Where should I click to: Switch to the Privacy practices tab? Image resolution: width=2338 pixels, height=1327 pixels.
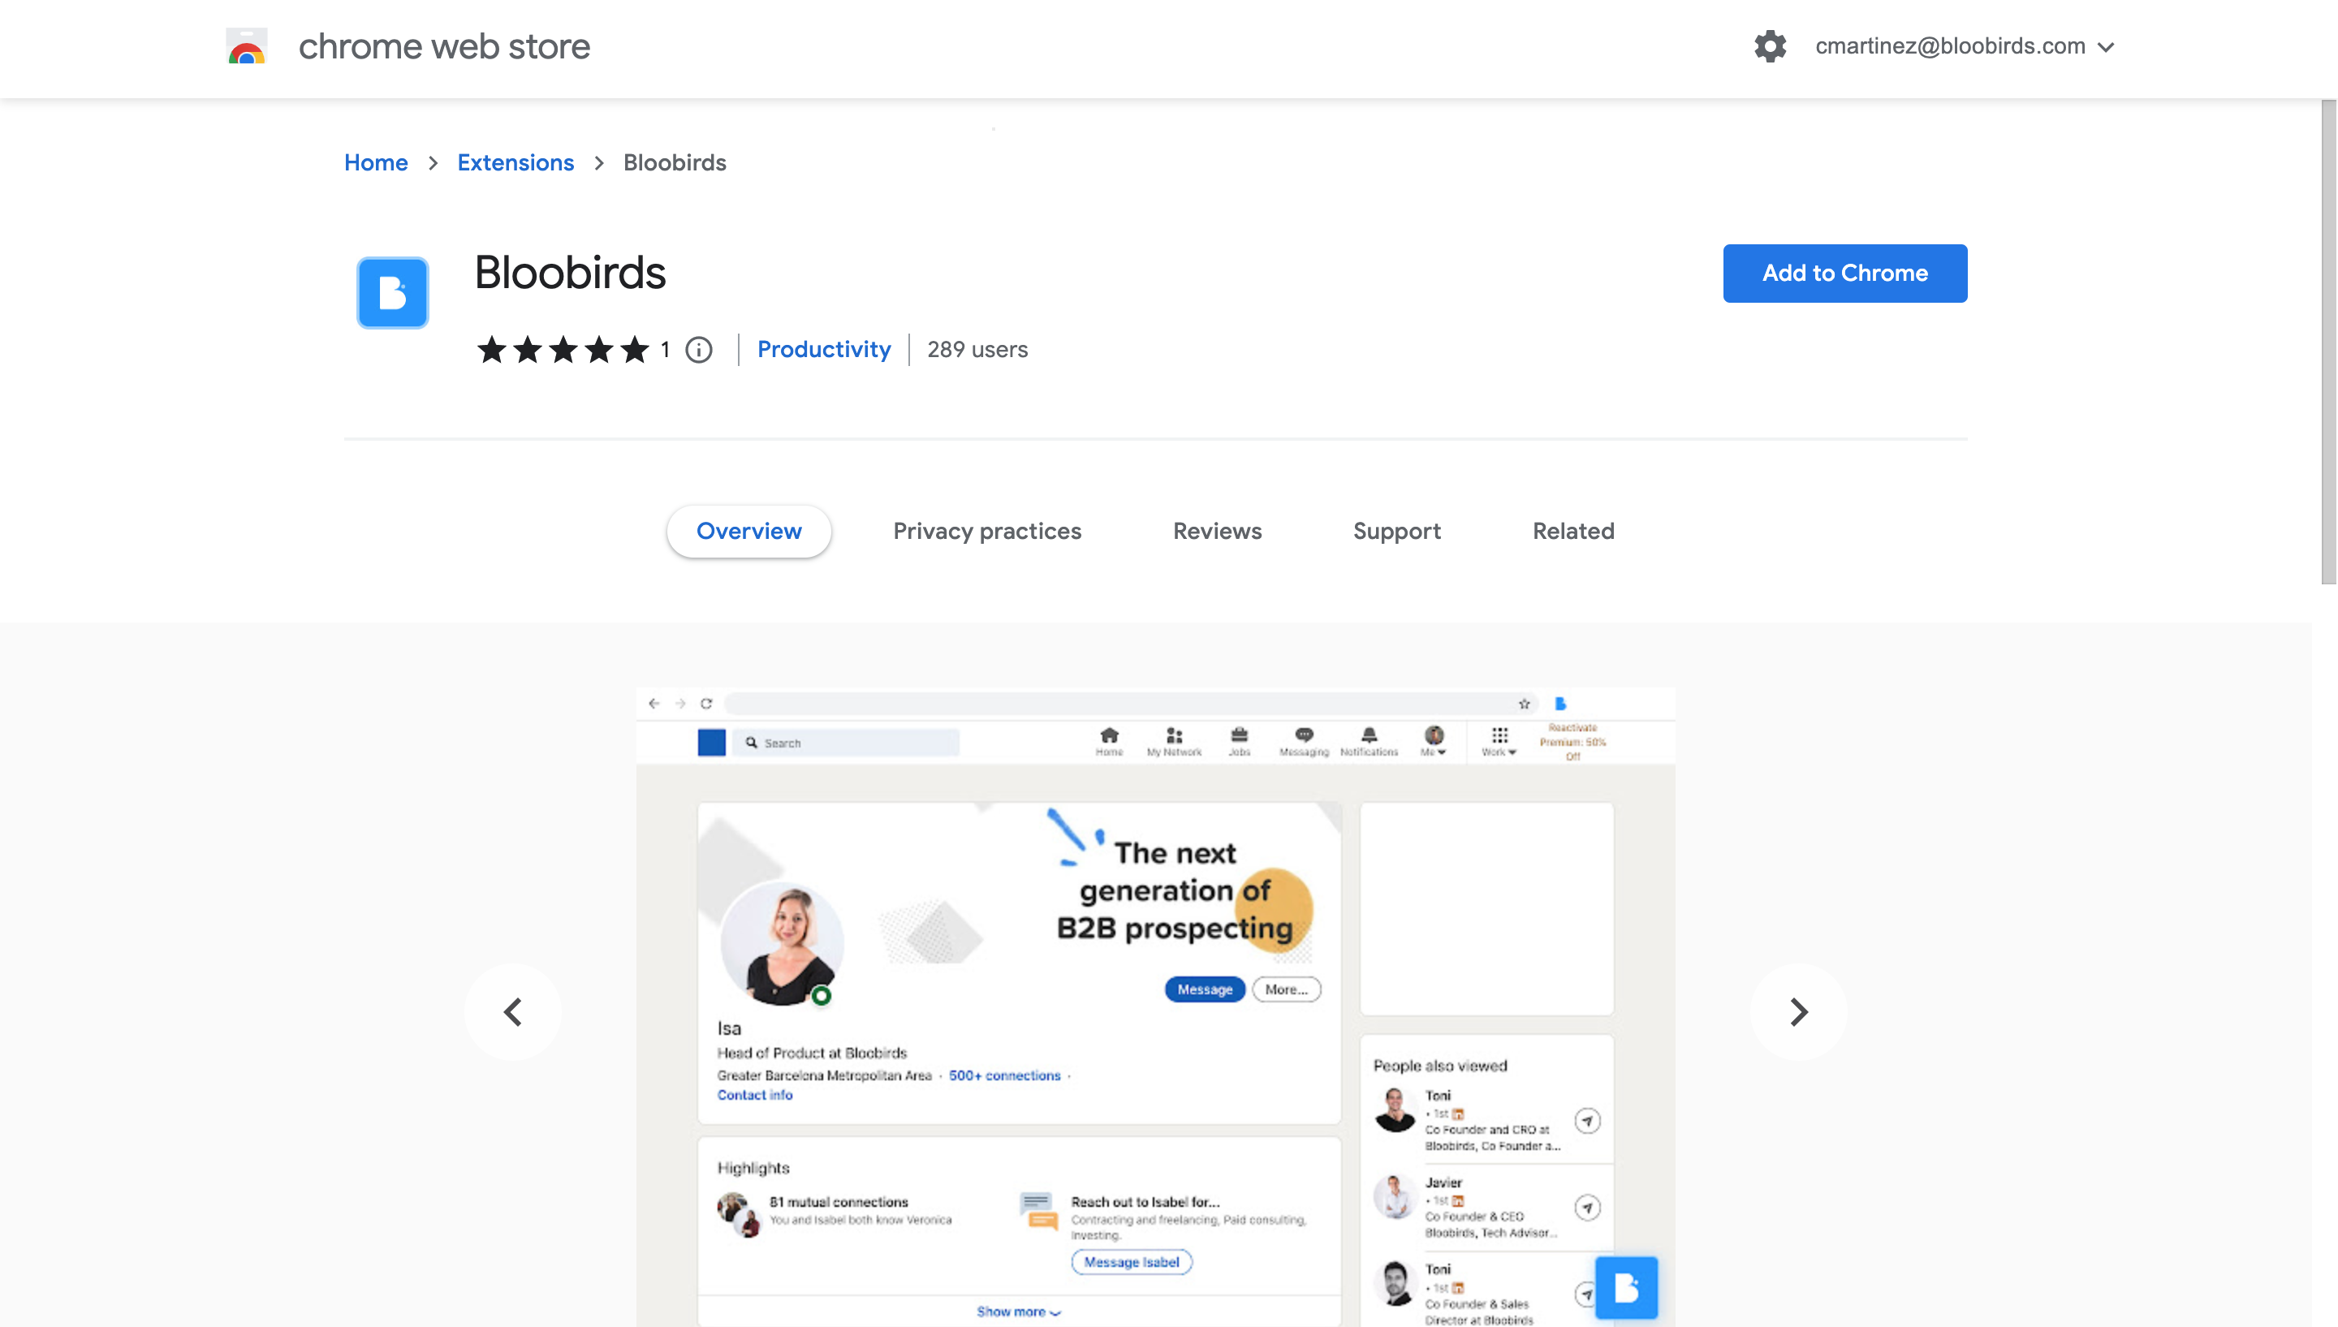coord(987,532)
